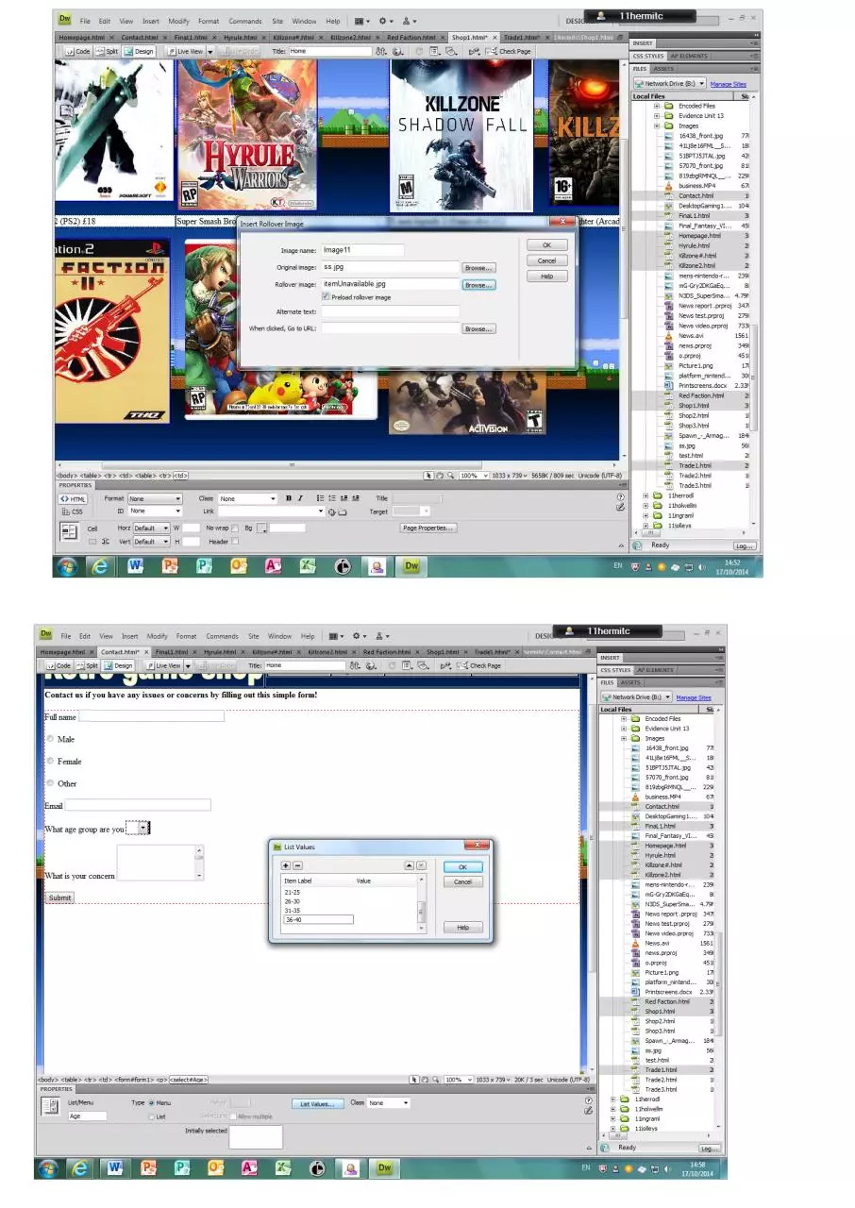Switch to Homepage.html tab in bottom window
855x1208 pixels.
[x=64, y=651]
